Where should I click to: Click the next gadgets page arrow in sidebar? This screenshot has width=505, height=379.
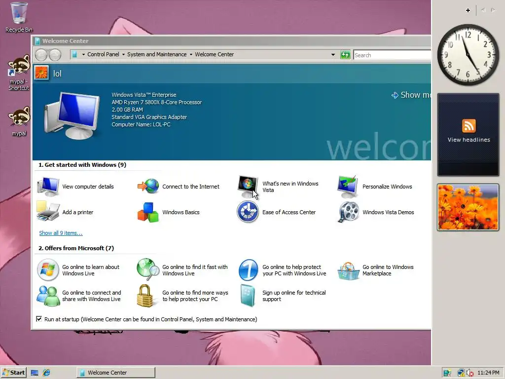493,10
